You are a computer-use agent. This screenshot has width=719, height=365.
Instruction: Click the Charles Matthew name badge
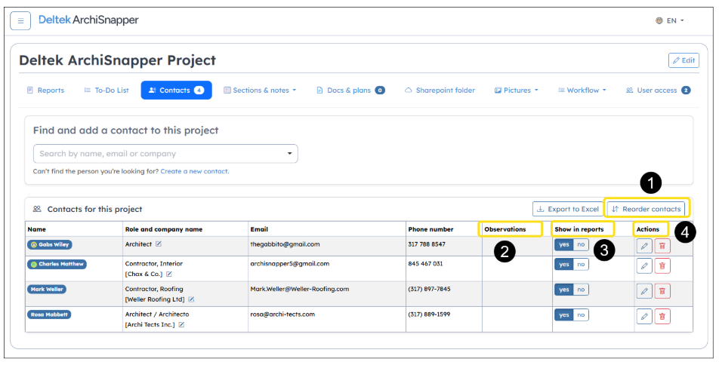click(x=57, y=264)
